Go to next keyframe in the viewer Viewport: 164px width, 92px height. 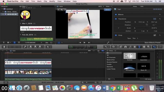[65, 10]
